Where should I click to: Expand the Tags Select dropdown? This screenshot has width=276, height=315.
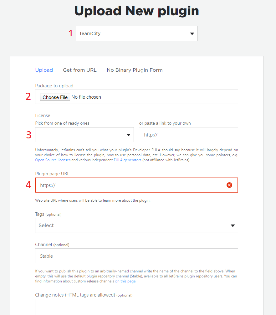pyautogui.click(x=136, y=225)
